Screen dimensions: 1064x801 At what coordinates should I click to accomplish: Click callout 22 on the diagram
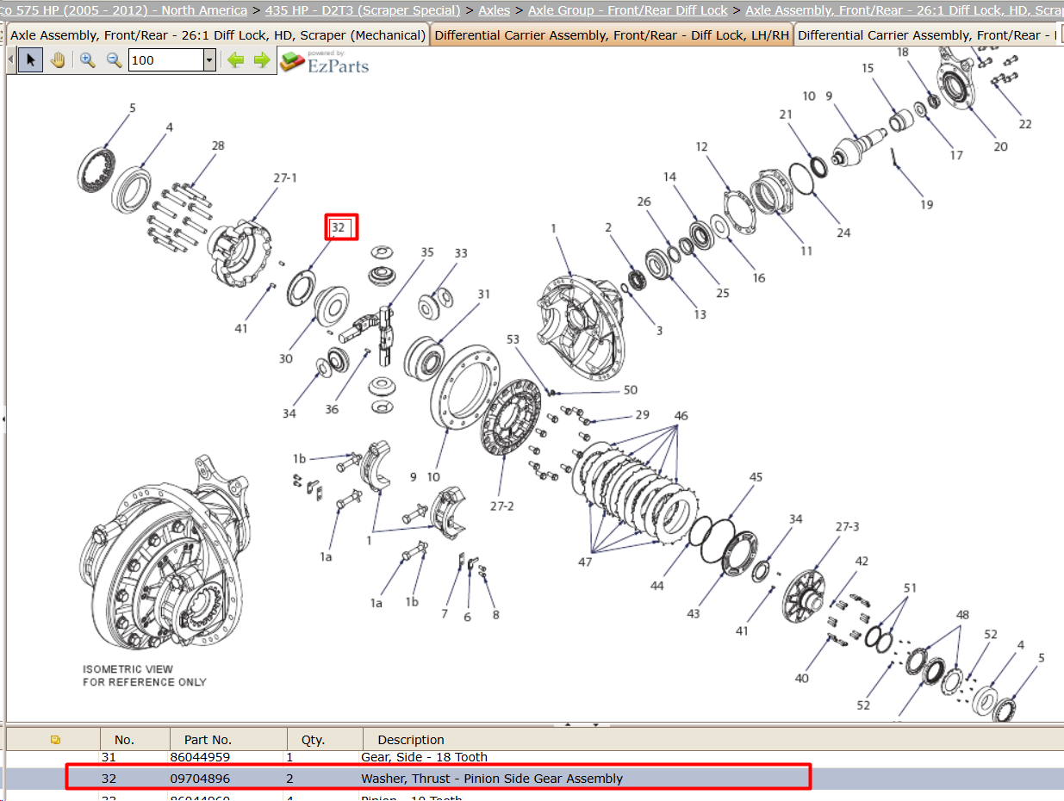pyautogui.click(x=1024, y=124)
